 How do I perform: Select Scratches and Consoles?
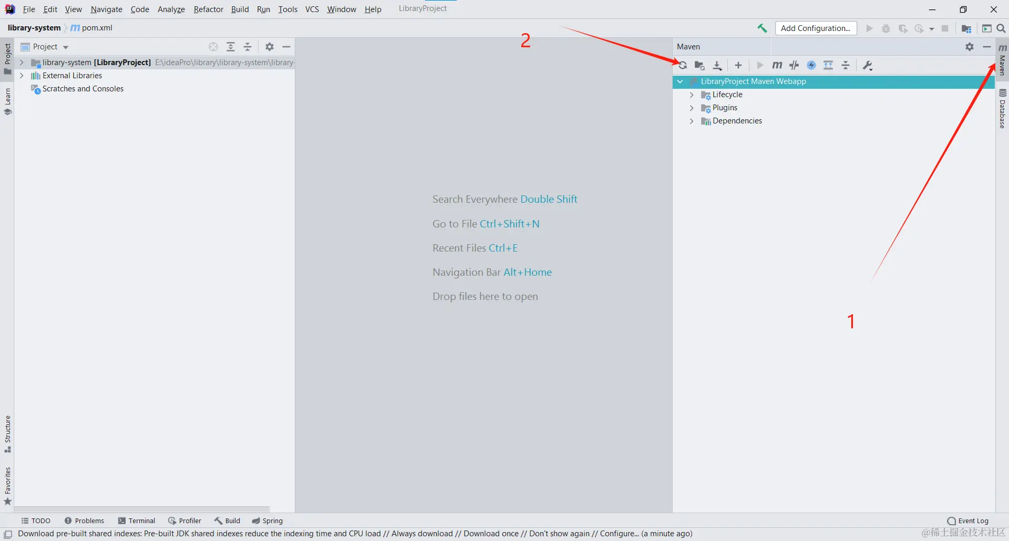83,89
